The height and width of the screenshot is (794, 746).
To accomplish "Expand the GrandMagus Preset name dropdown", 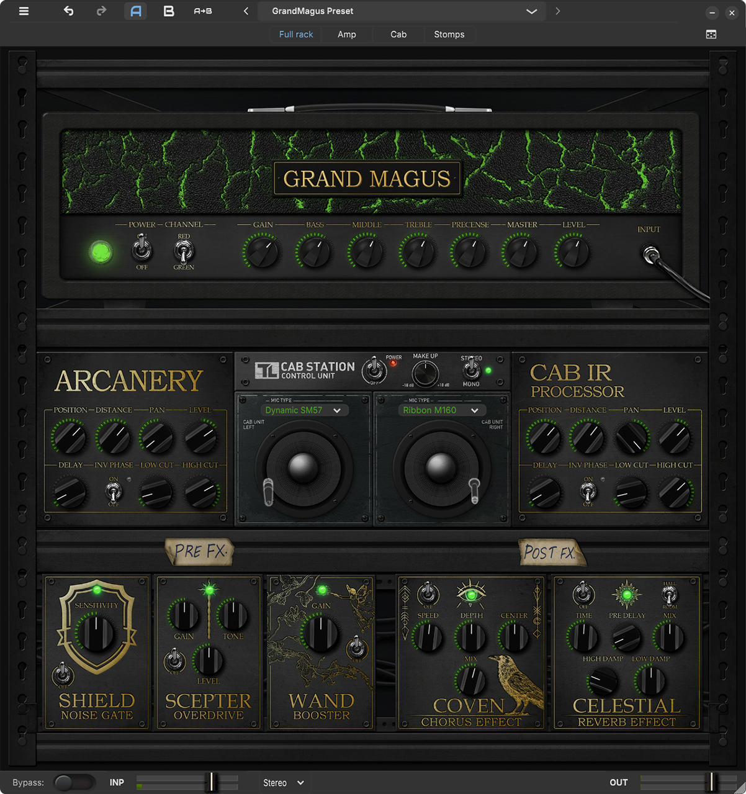I will tap(532, 11).
